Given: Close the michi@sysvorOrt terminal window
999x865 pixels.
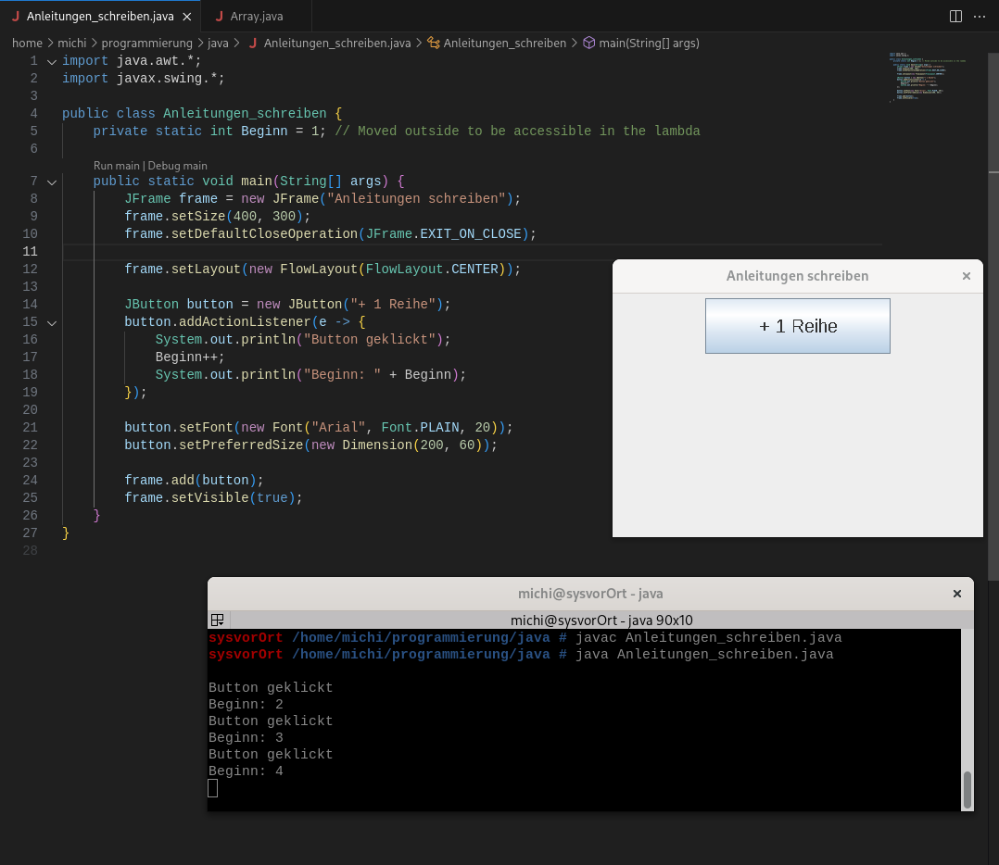Looking at the screenshot, I should pos(957,594).
